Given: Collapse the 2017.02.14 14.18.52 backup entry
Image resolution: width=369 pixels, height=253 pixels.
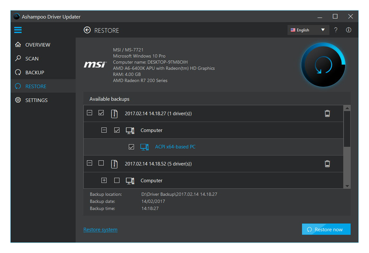Looking at the screenshot, I should coord(89,163).
